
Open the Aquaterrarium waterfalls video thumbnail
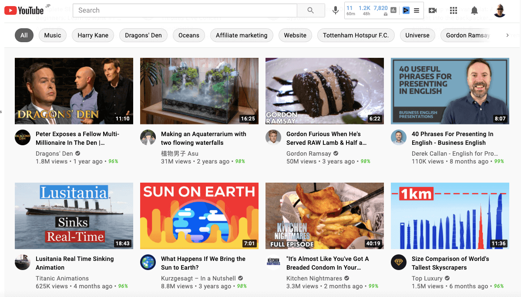(199, 91)
